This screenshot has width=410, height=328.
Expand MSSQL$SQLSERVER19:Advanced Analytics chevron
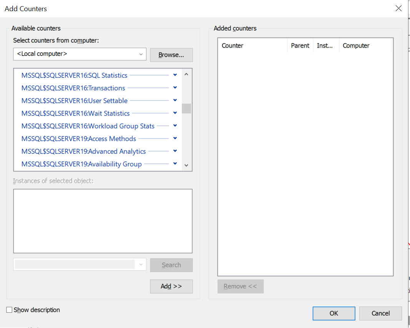point(175,151)
